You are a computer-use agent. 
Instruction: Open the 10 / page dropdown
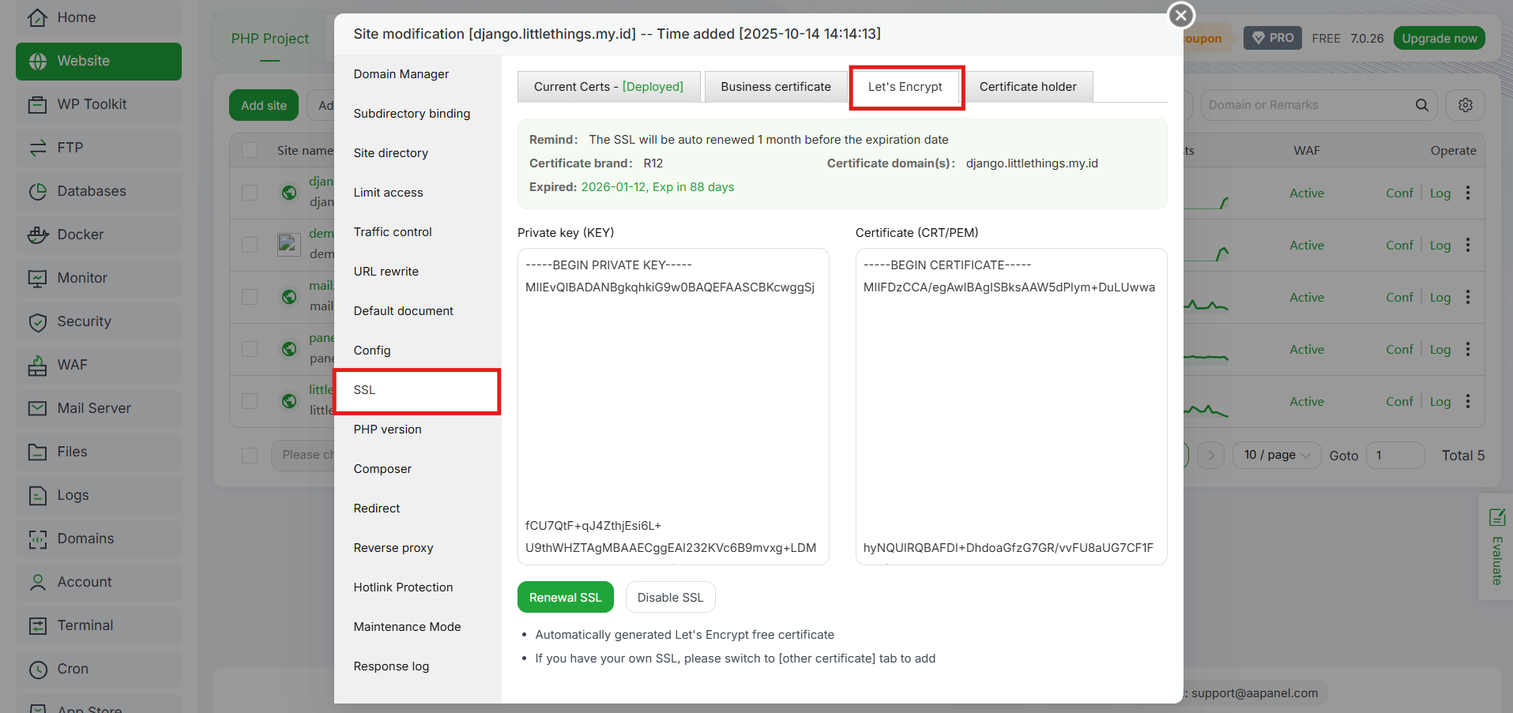tap(1276, 455)
